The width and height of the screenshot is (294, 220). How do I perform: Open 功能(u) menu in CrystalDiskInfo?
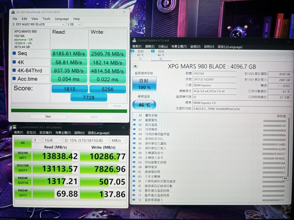163,46
